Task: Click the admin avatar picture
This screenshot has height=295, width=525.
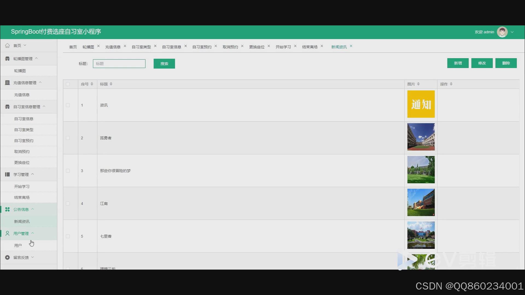Action: pyautogui.click(x=502, y=32)
